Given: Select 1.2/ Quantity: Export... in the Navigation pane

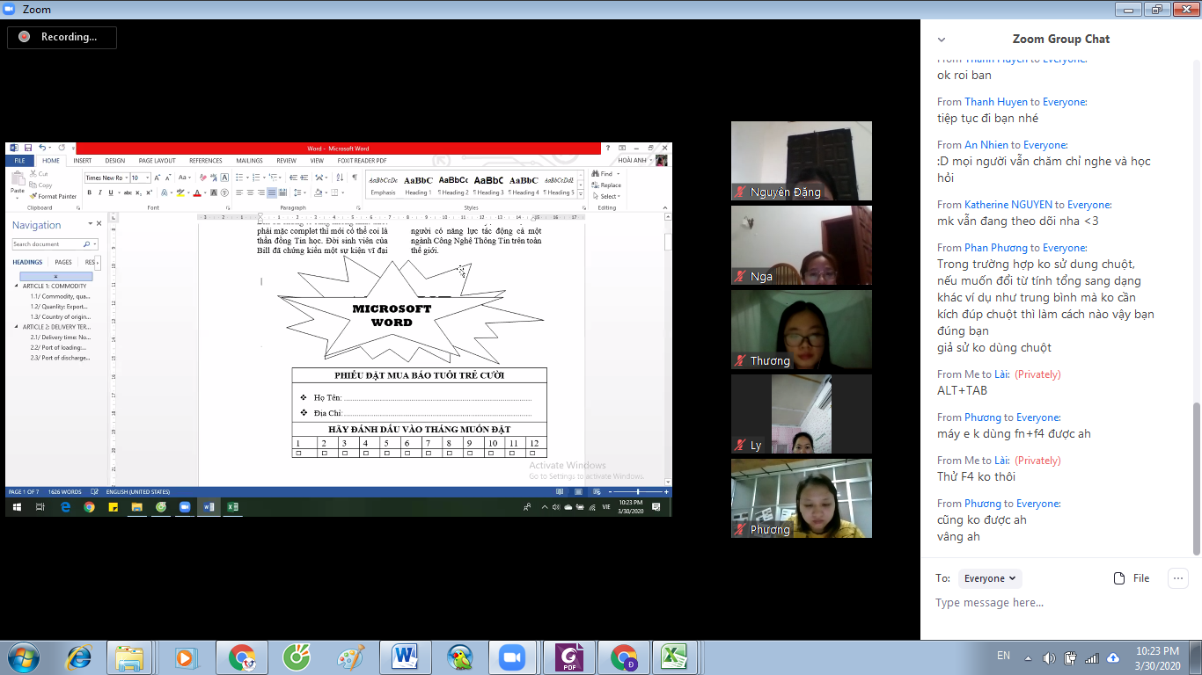Looking at the screenshot, I should tap(60, 307).
